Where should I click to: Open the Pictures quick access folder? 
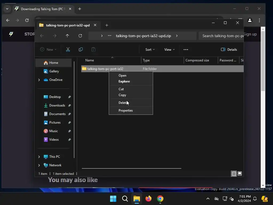(55, 122)
